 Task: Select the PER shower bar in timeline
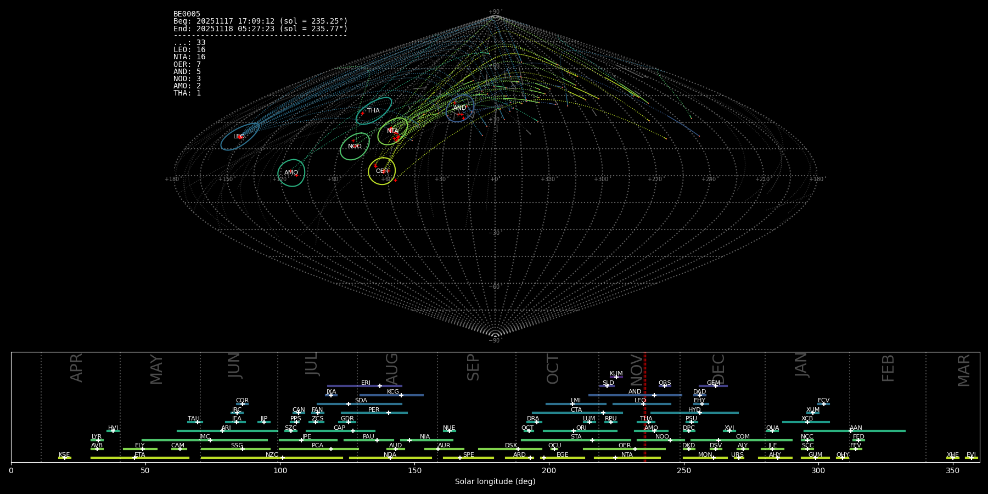point(374,413)
